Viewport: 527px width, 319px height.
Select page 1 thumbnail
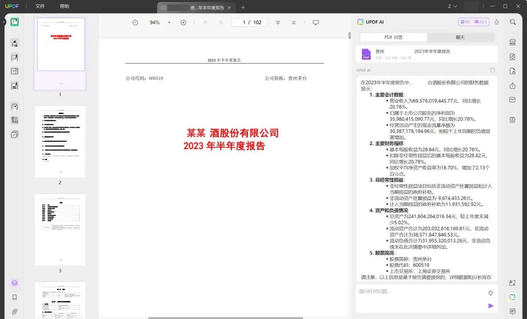tap(60, 54)
